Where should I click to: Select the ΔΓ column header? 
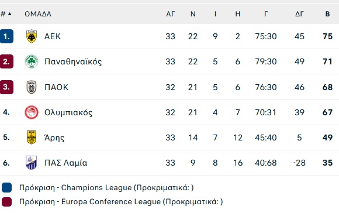point(299,14)
